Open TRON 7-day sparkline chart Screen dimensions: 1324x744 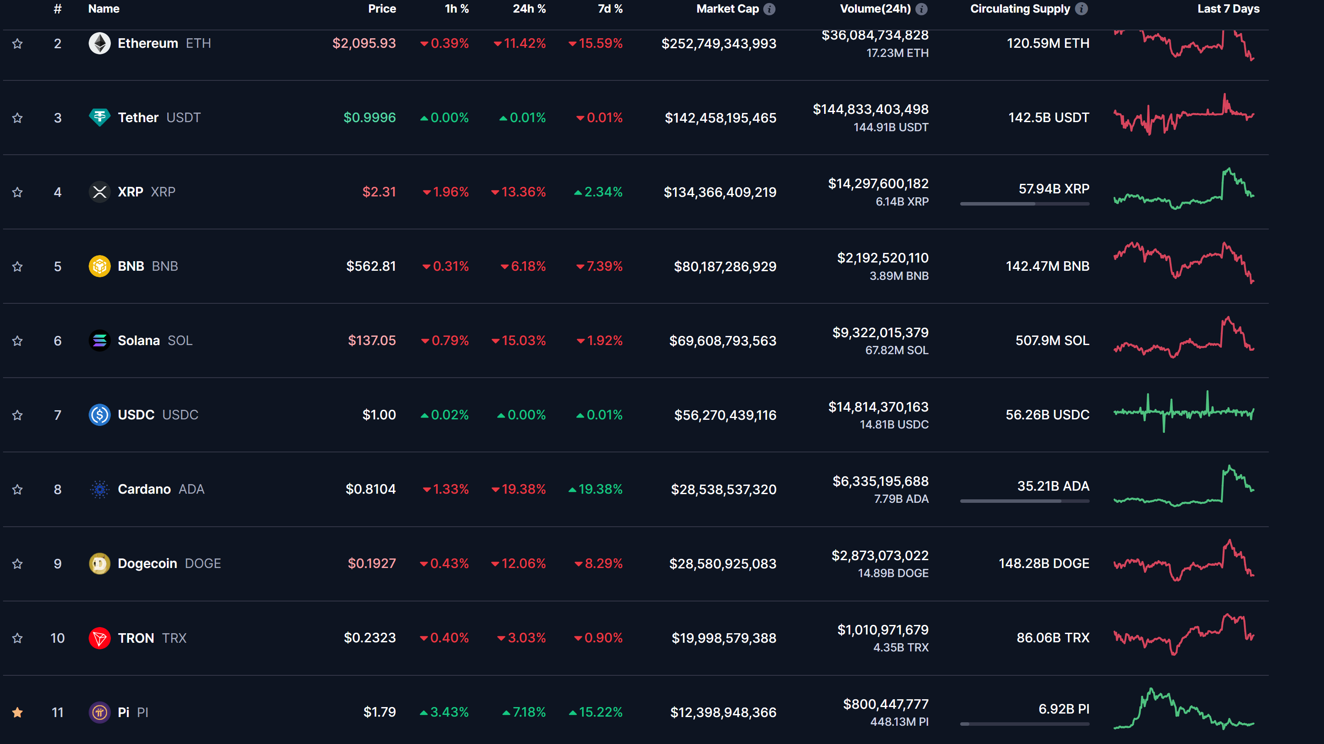[x=1184, y=634]
